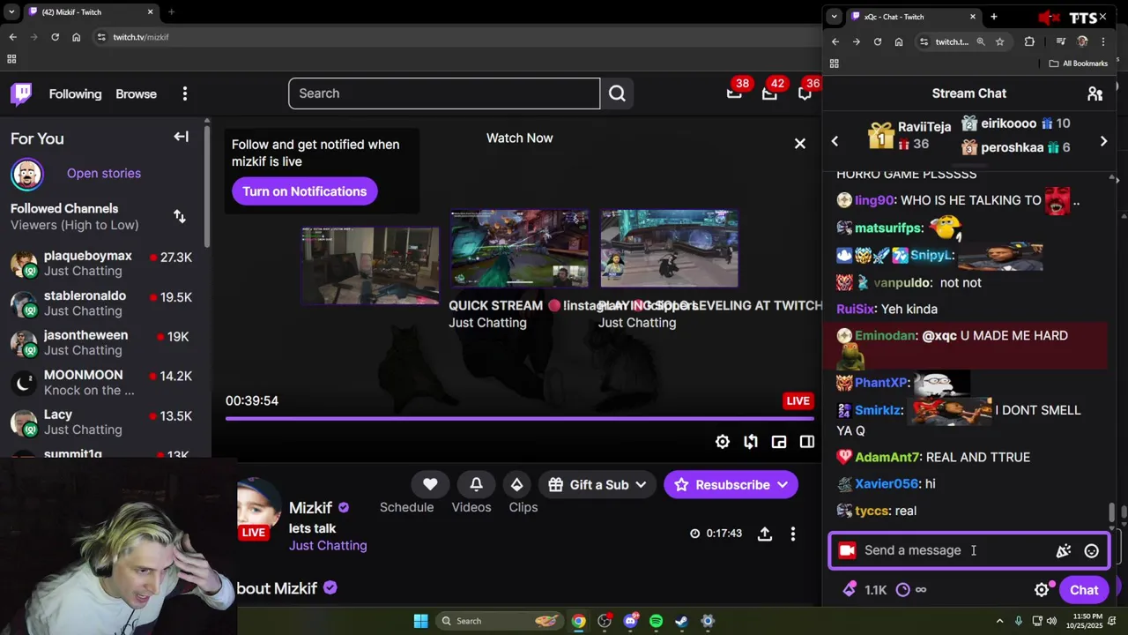The width and height of the screenshot is (1128, 635).
Task: Click the Just Chatting category link under Mizkif
Action: [328, 546]
